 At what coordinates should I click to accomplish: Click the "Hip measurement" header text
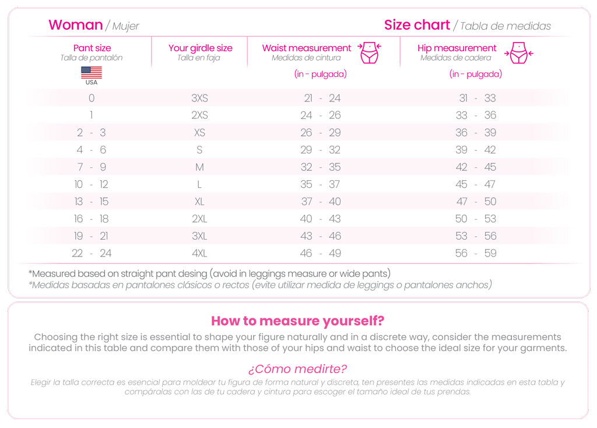[457, 48]
